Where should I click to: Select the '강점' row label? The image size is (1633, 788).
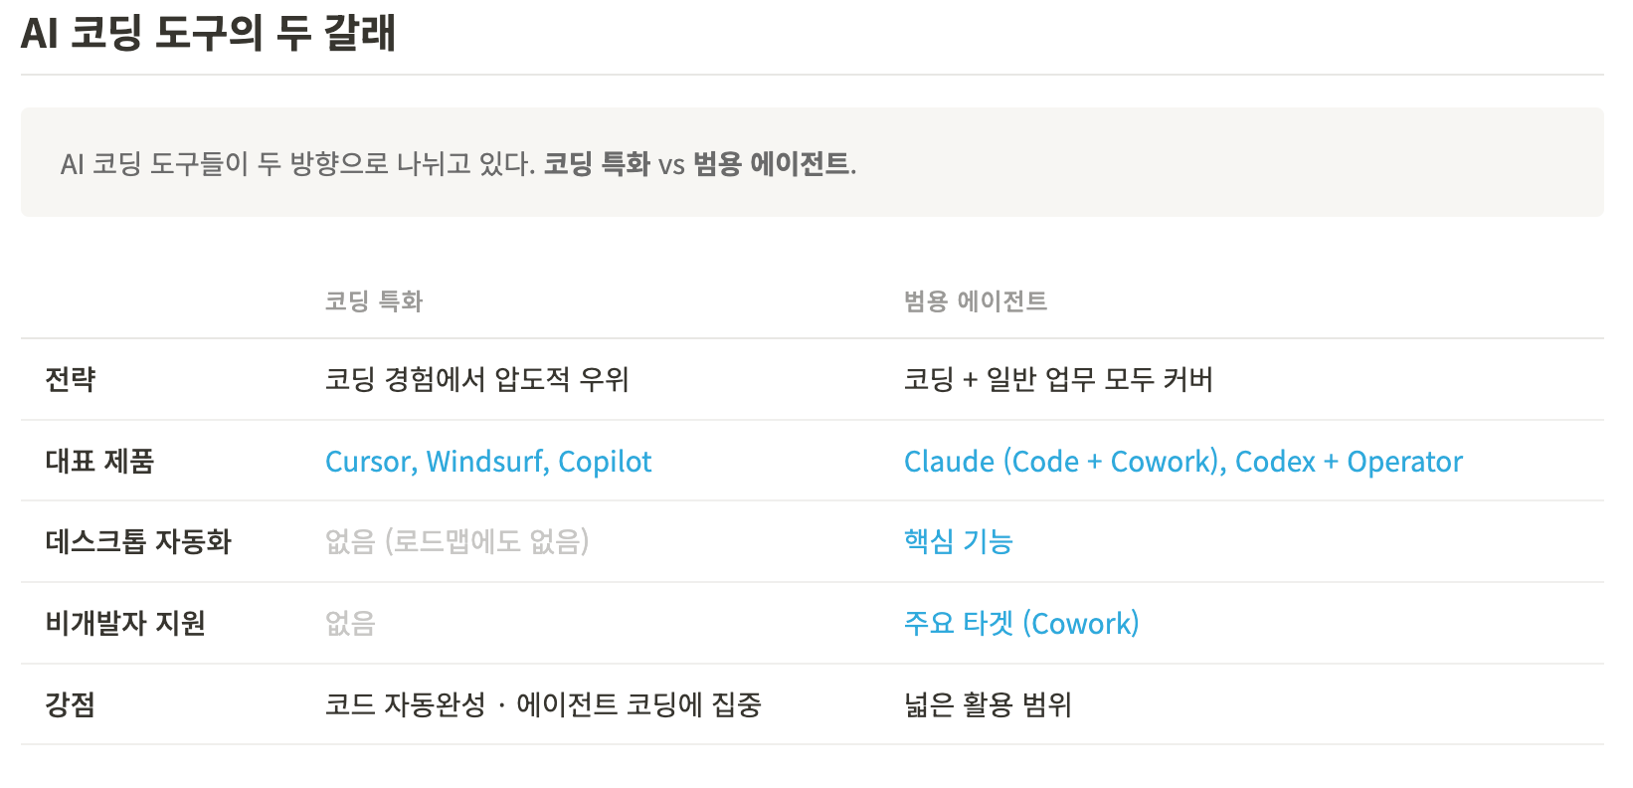click(x=71, y=705)
